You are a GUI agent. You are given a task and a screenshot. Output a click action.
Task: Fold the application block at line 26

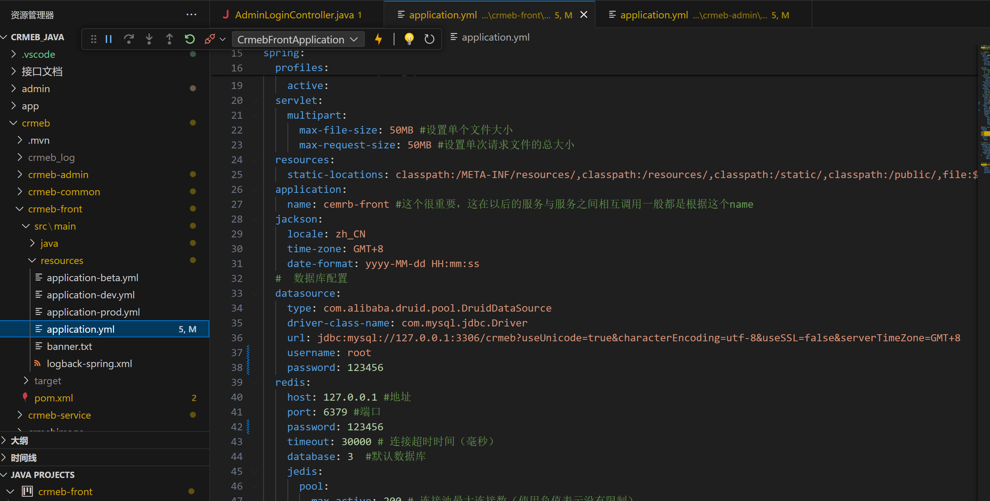(255, 190)
